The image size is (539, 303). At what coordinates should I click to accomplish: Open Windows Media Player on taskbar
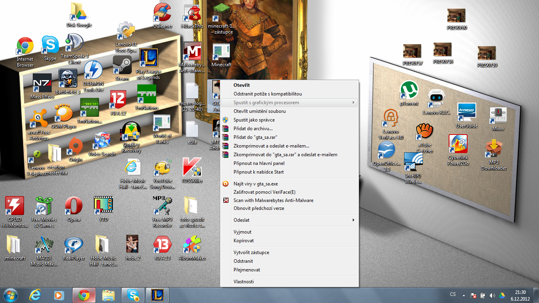[59, 295]
